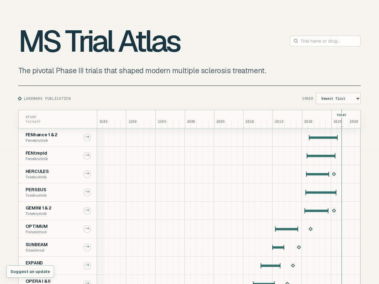Image resolution: width=379 pixels, height=284 pixels.
Task: Click Suggest an update button
Action: click(x=30, y=271)
